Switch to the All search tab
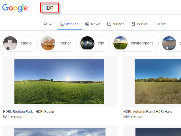181x136 pixels. pos(48,24)
